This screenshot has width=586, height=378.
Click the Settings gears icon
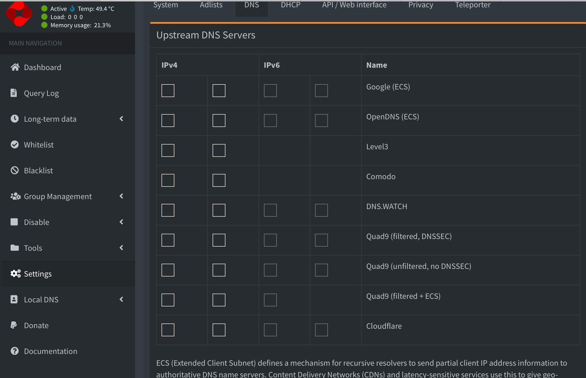coord(16,273)
